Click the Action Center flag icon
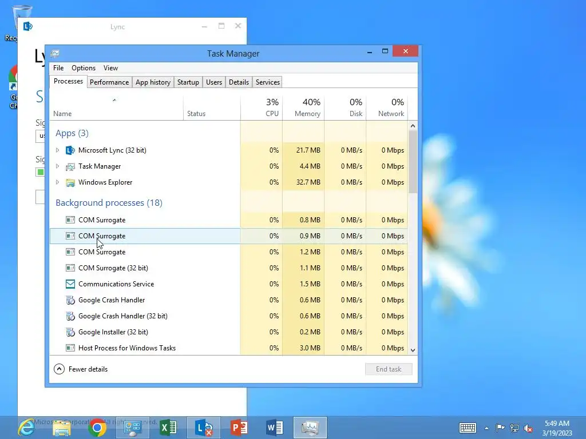Viewport: 586px width, 439px height. pyautogui.click(x=500, y=428)
